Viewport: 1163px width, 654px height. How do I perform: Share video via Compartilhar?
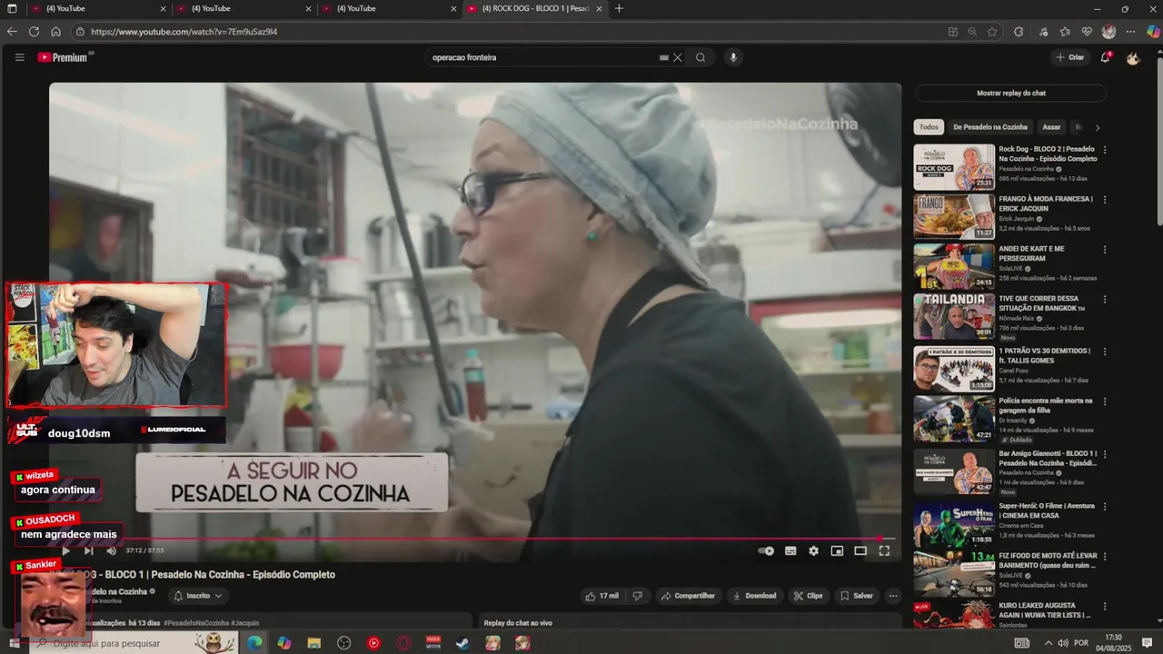[x=688, y=596]
